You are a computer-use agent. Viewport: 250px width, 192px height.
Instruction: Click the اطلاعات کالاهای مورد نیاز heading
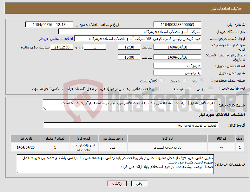[x=222, y=115]
